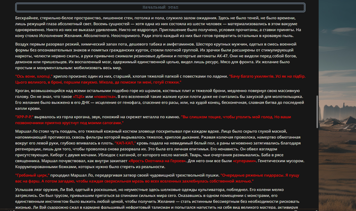
Task: Click the red term «повестка»
Action: click(x=105, y=97)
